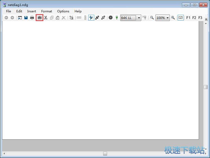Toggle the snap-to-grid crosshair button
Screen dimensions: 210x158
pyautogui.click(x=91, y=18)
